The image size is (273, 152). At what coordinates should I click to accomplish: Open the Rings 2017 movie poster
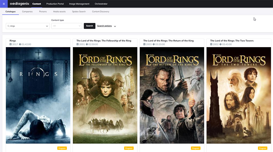tap(38, 95)
